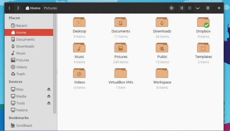The image size is (230, 131).
Task: Click the '249 items' text under Pictures
Action: [121, 62]
